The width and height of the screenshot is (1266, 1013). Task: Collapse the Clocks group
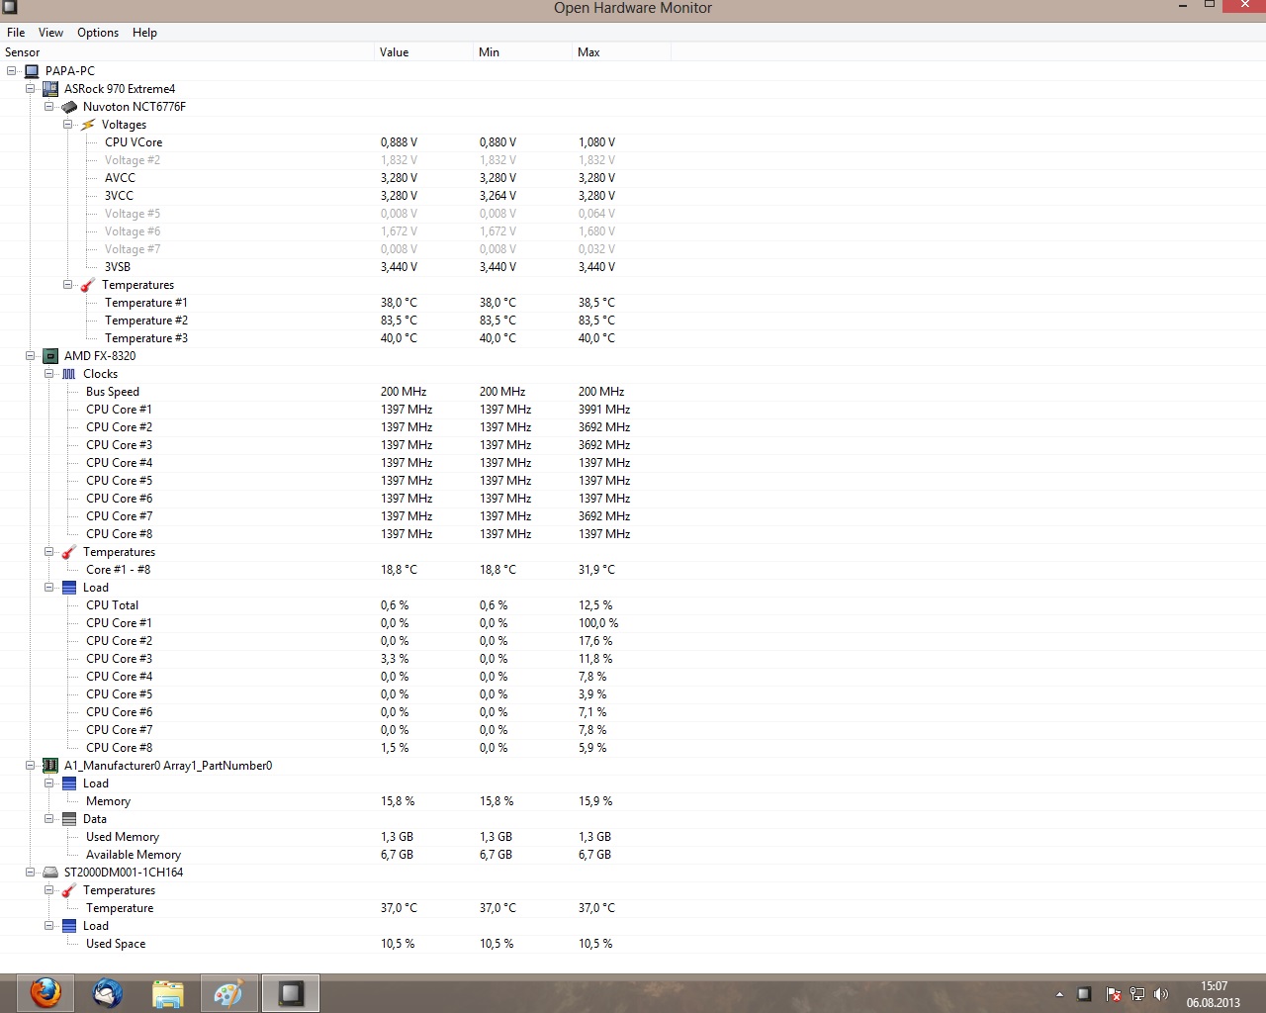pyautogui.click(x=49, y=374)
